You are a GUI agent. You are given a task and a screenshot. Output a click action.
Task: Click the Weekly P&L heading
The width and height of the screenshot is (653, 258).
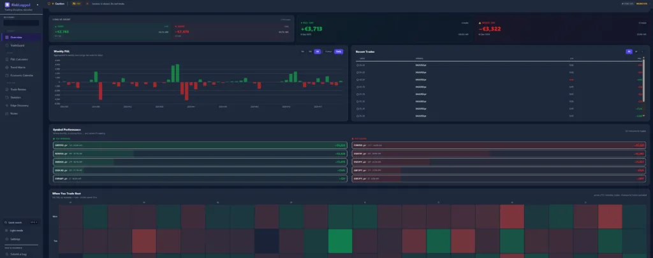[61, 51]
